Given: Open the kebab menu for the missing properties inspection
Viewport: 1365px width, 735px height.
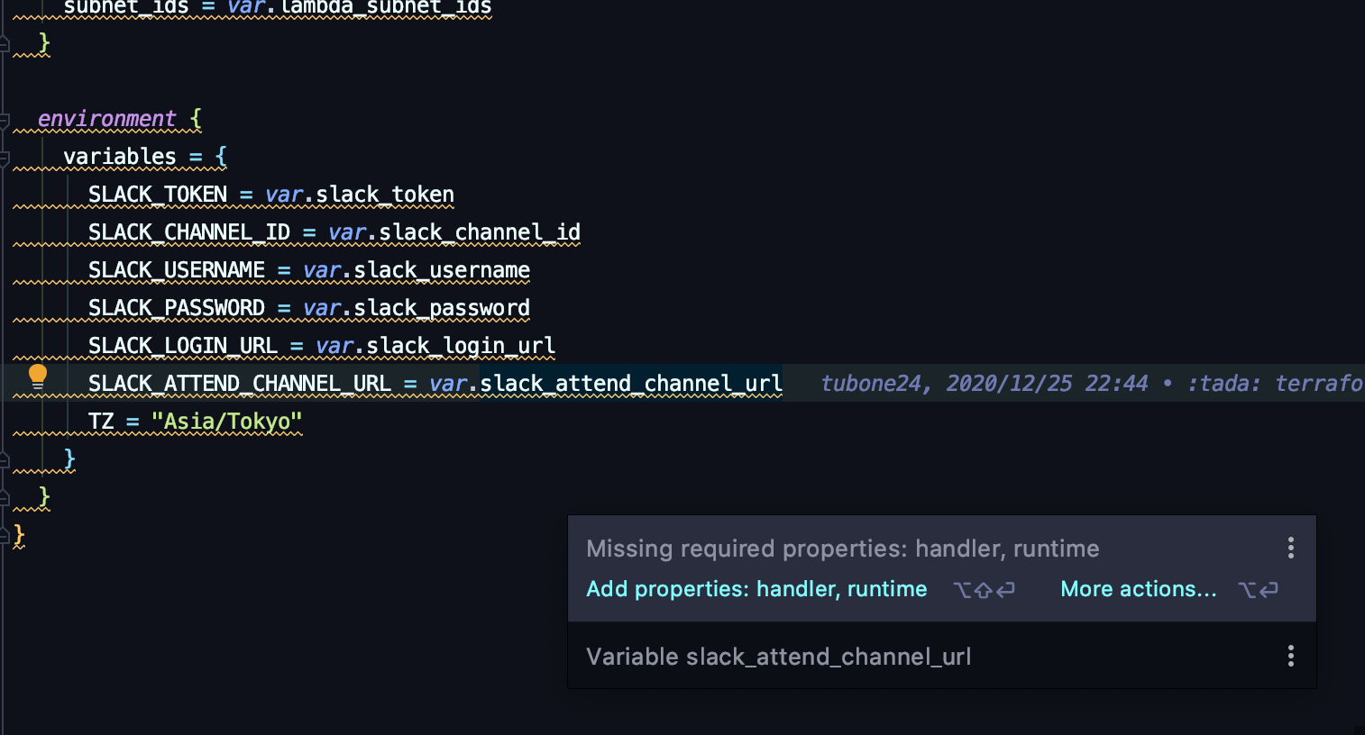Looking at the screenshot, I should click(1290, 548).
